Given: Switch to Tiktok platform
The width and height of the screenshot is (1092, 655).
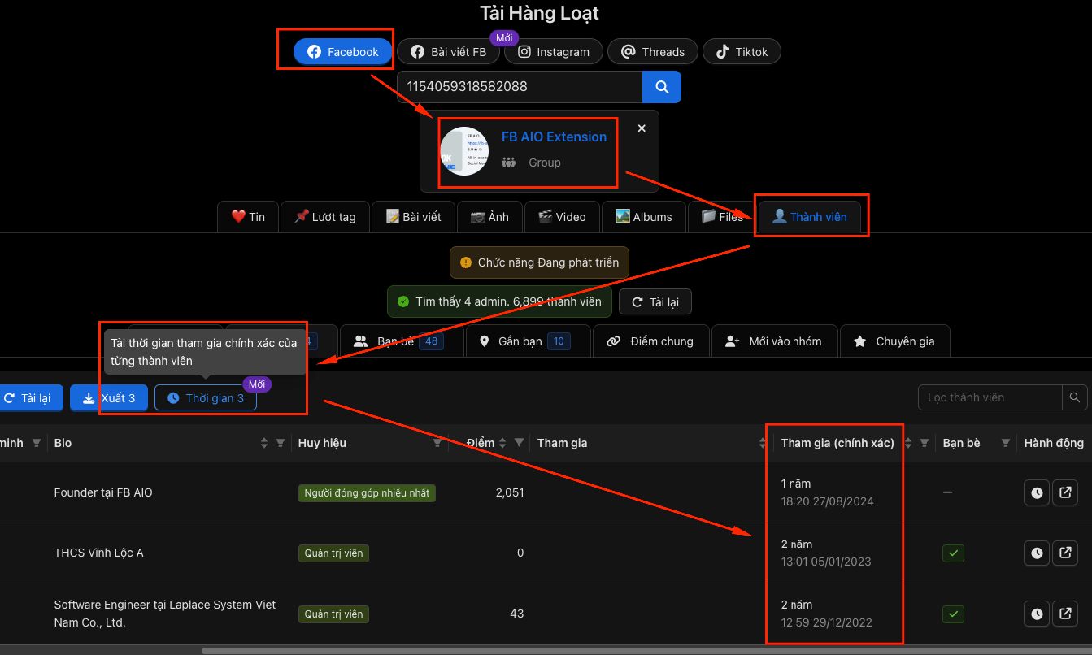Looking at the screenshot, I should (x=742, y=52).
